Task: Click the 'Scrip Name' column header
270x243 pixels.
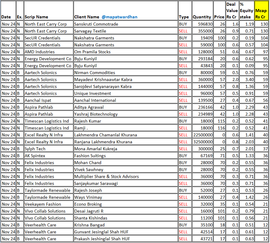Action: pyautogui.click(x=49, y=11)
